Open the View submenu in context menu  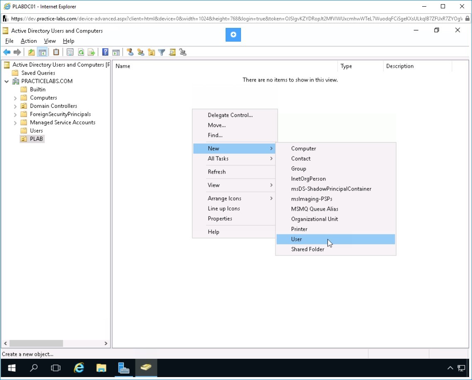234,185
